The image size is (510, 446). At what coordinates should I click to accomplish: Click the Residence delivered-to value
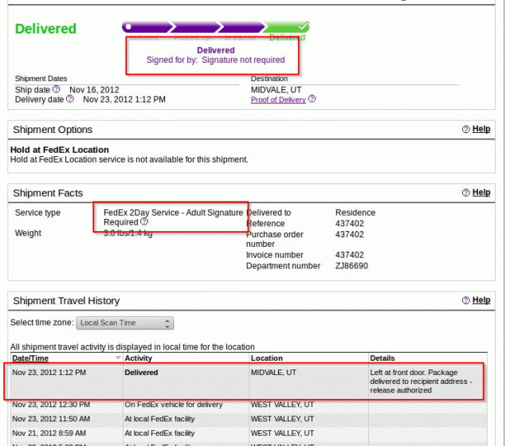coord(355,213)
